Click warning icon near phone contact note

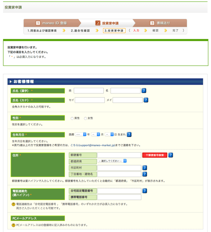13,204
